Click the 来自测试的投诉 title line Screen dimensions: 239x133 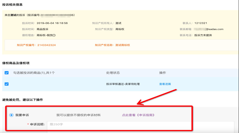coord(39,15)
